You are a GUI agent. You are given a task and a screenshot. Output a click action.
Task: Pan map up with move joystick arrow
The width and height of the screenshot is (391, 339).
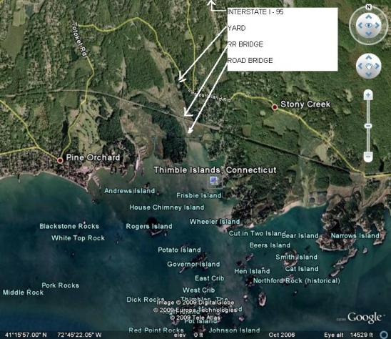coord(369,58)
